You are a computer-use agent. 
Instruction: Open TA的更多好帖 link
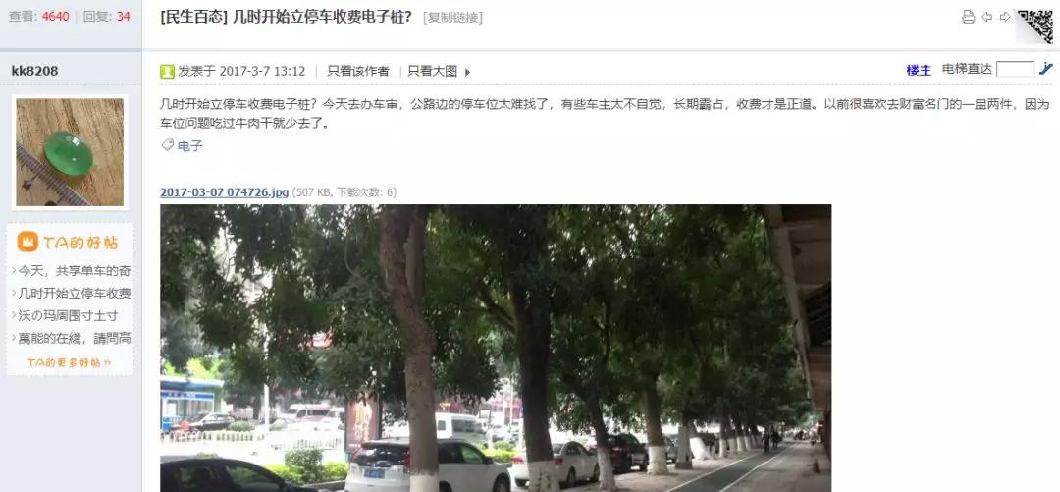(x=70, y=362)
